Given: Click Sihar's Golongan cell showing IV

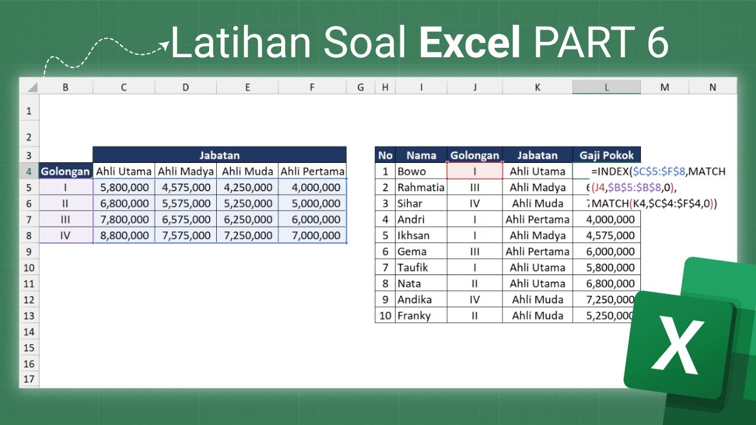Looking at the screenshot, I should pyautogui.click(x=475, y=204).
